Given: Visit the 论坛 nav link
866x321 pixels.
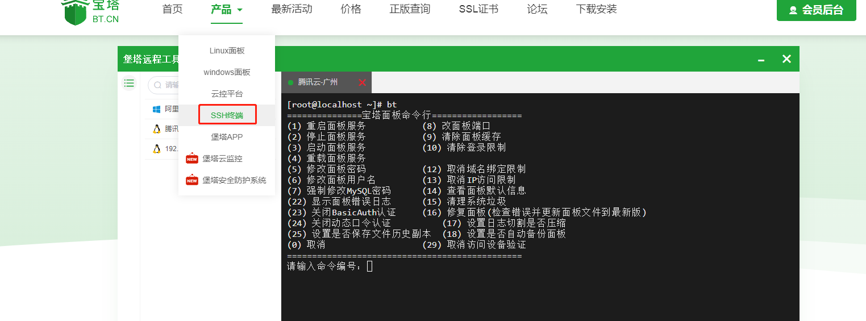Looking at the screenshot, I should click(x=537, y=9).
